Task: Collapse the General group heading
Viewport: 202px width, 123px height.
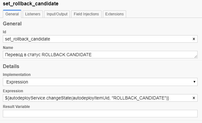Action: click(x=12, y=24)
